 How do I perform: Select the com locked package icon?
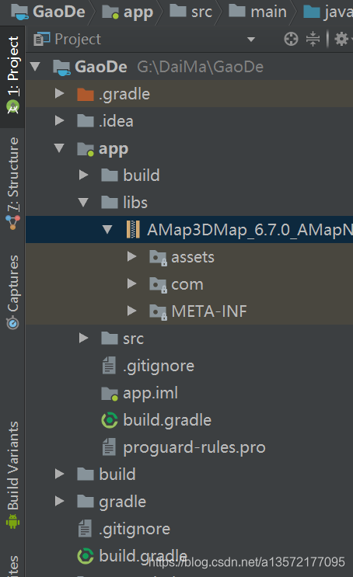159,285
